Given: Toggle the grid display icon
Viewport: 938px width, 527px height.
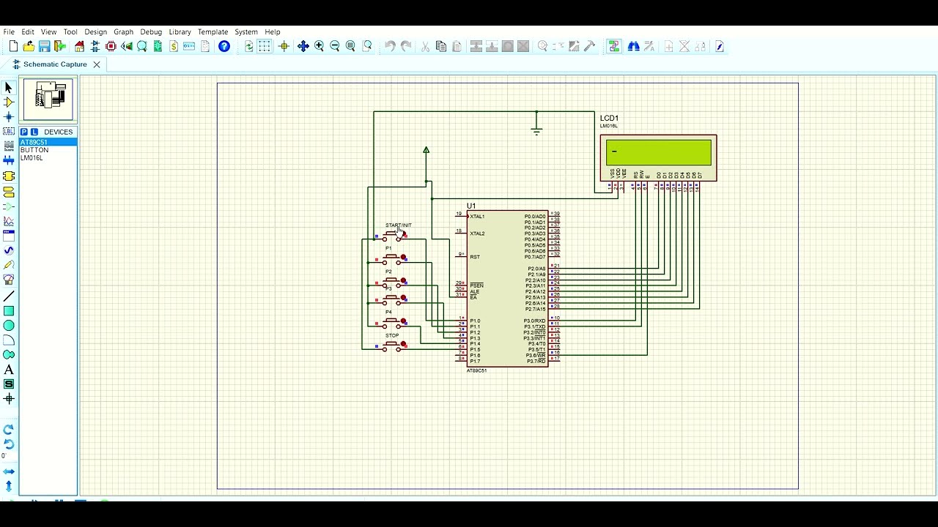Looking at the screenshot, I should pos(265,46).
